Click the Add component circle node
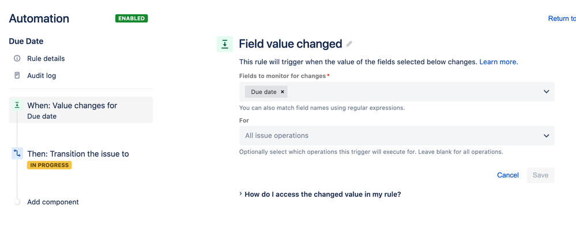The image size is (576, 228). pyautogui.click(x=17, y=202)
